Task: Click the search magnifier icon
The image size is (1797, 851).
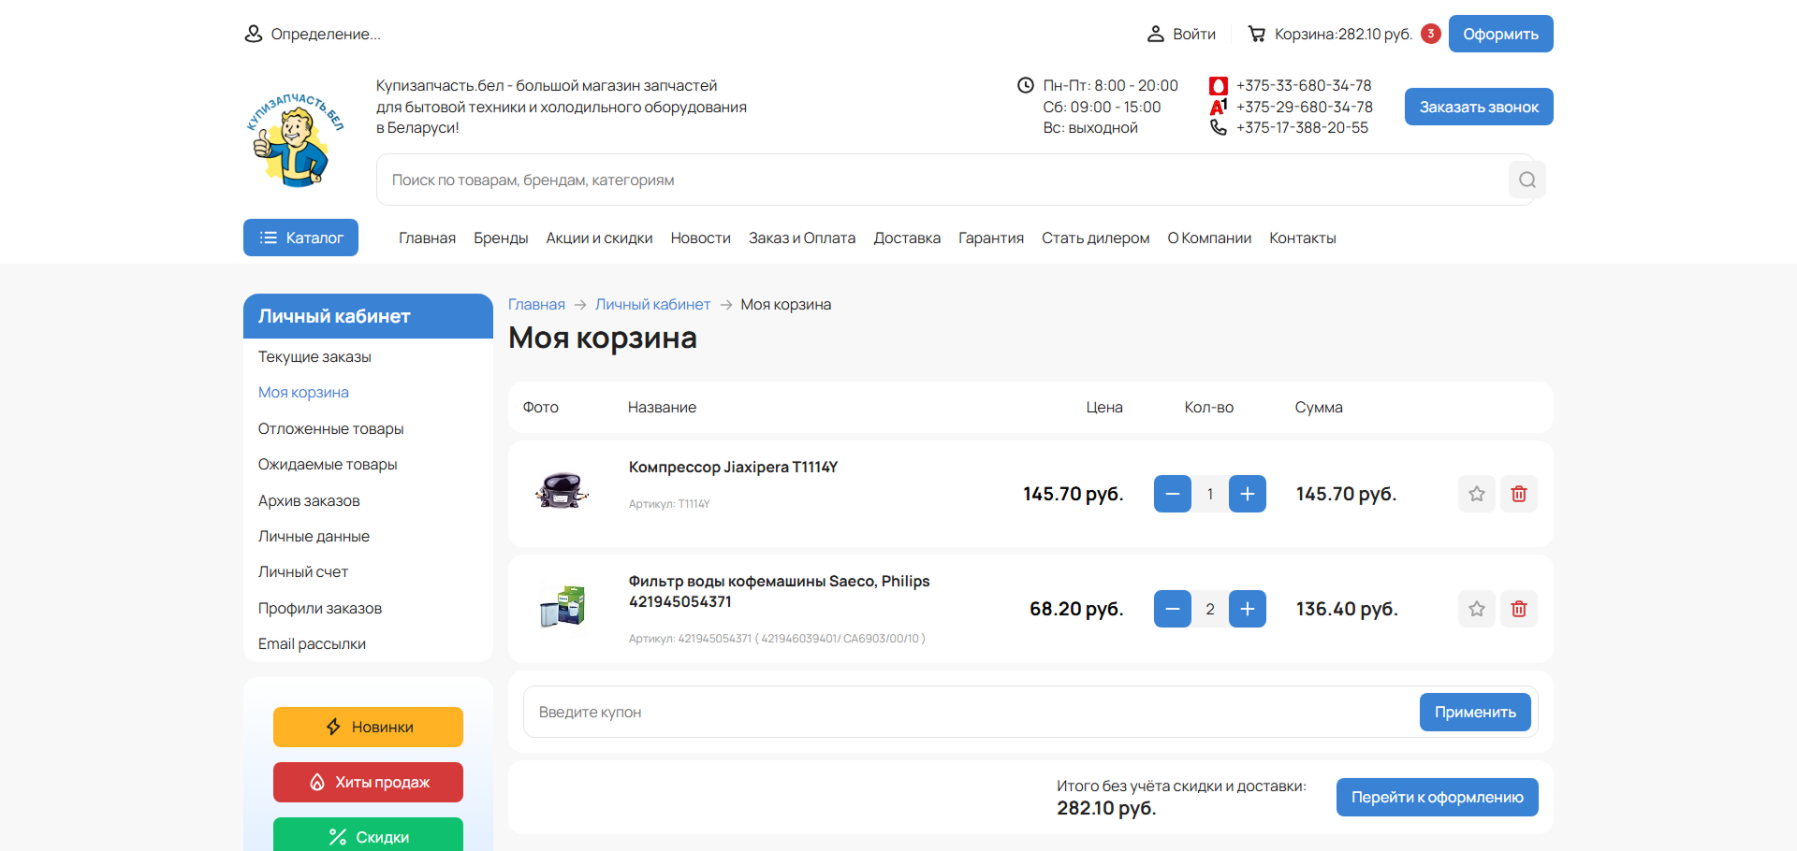Action: pyautogui.click(x=1527, y=180)
